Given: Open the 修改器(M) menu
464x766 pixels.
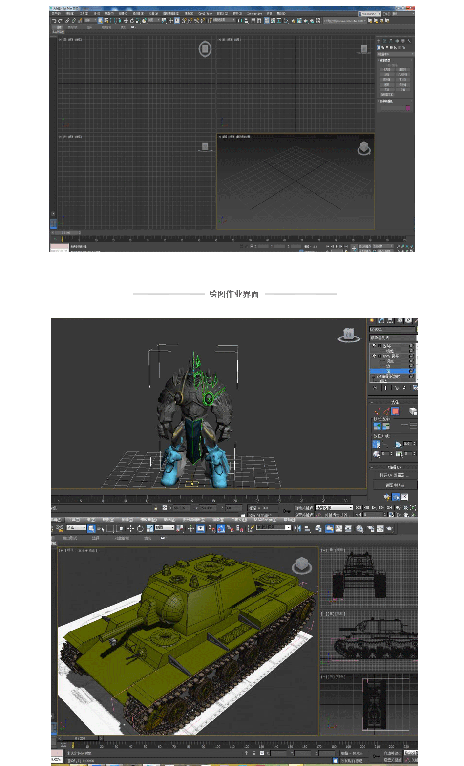Looking at the screenshot, I should click(x=148, y=520).
